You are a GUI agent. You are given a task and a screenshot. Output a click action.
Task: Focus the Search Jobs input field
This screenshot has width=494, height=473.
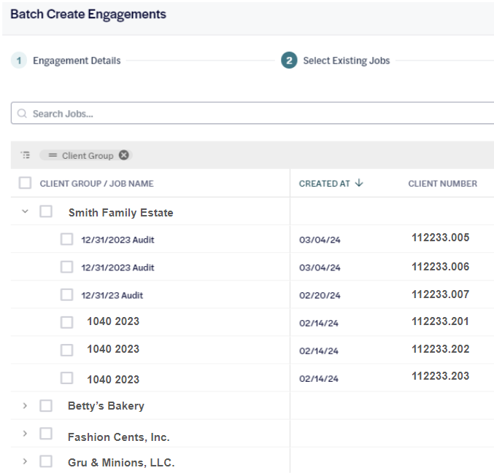coord(252,113)
